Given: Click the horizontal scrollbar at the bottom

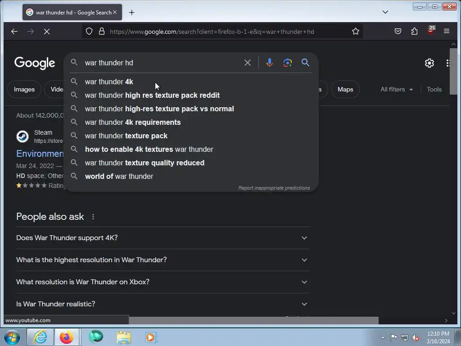Looking at the screenshot, I should tap(253, 320).
